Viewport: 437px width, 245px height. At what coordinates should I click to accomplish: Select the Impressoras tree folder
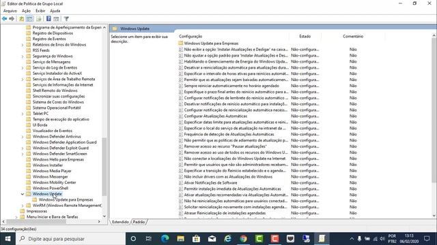(x=36, y=211)
